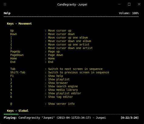Minimize the Candlegravity window
The image size is (144, 124).
click(x=119, y=4)
